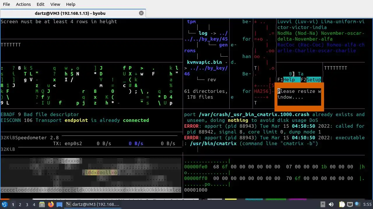Click '178 files' summary text
The width and height of the screenshot is (373, 209).
pos(200,97)
